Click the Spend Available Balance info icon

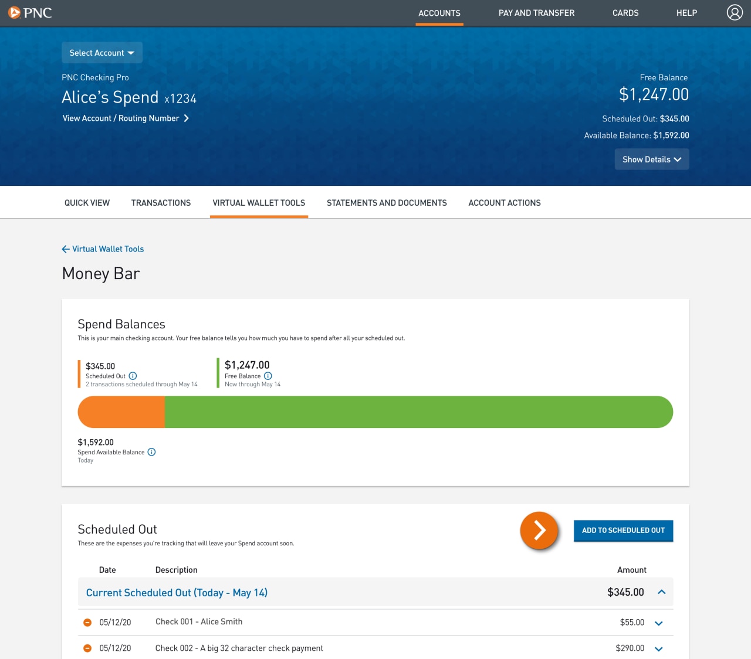(151, 452)
